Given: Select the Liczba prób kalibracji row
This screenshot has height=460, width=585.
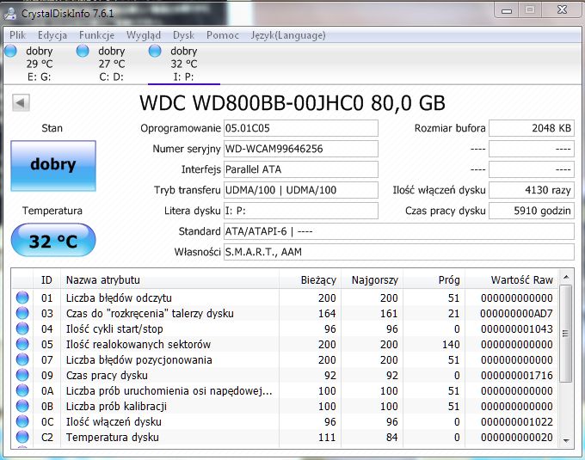Looking at the screenshot, I should pos(286,406).
